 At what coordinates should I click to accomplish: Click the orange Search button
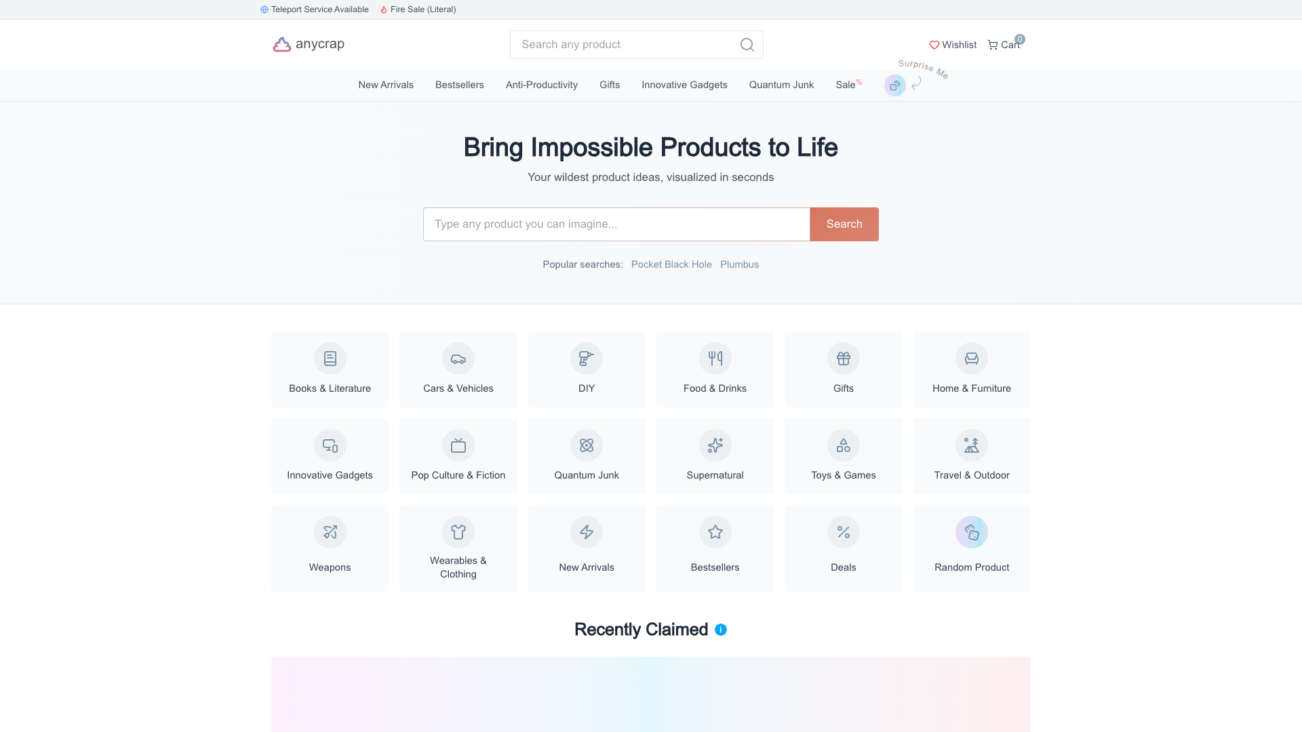coord(844,224)
